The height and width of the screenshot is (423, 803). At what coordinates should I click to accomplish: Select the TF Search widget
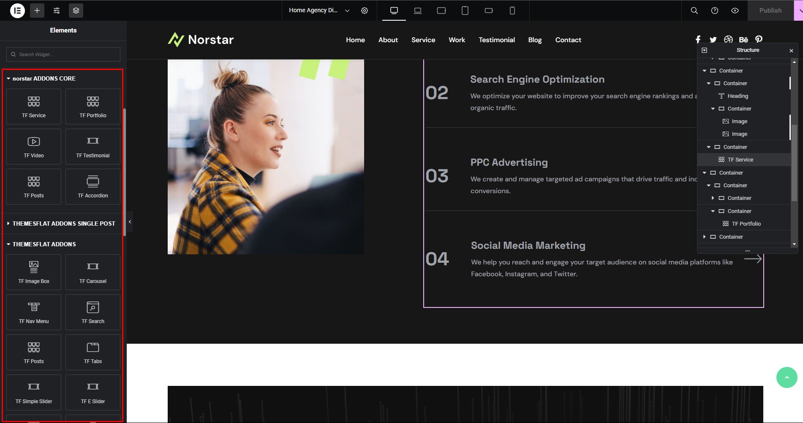point(93,312)
